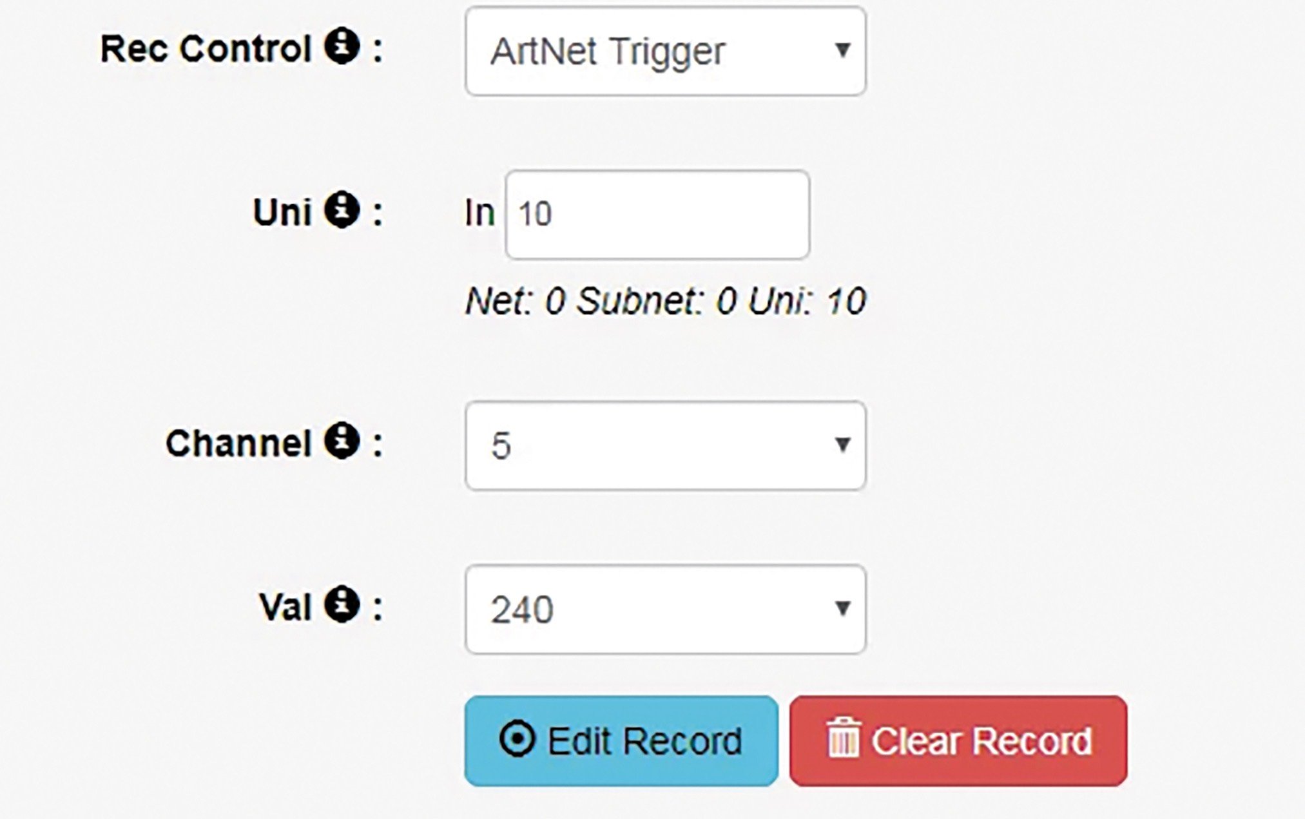The height and width of the screenshot is (819, 1305).
Task: Click the Rec Control info icon
Action: (342, 46)
